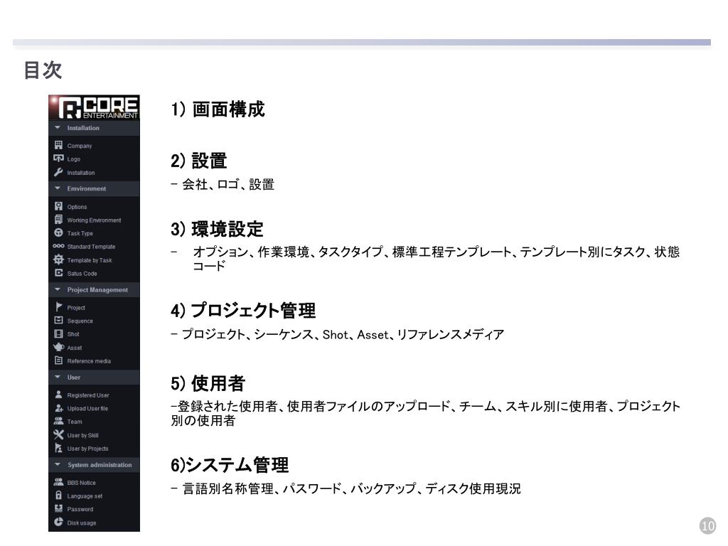Click the Upload User file icon
The width and height of the screenshot is (728, 546).
click(x=58, y=408)
